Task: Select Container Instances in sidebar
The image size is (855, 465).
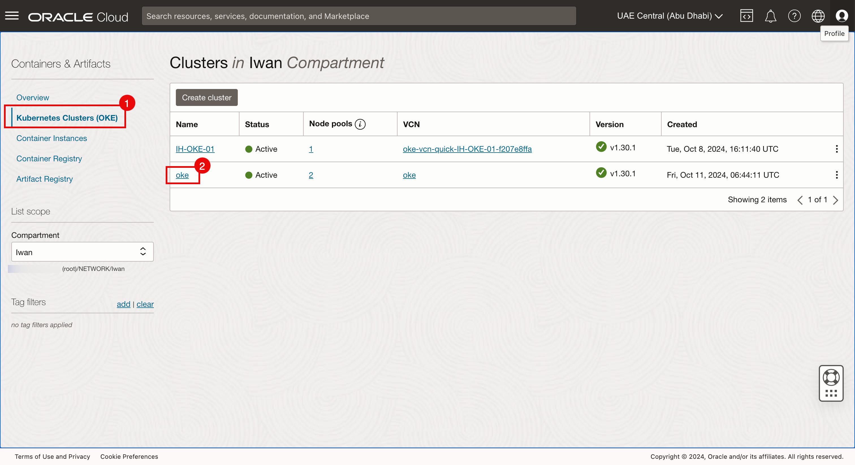Action: pyautogui.click(x=51, y=138)
